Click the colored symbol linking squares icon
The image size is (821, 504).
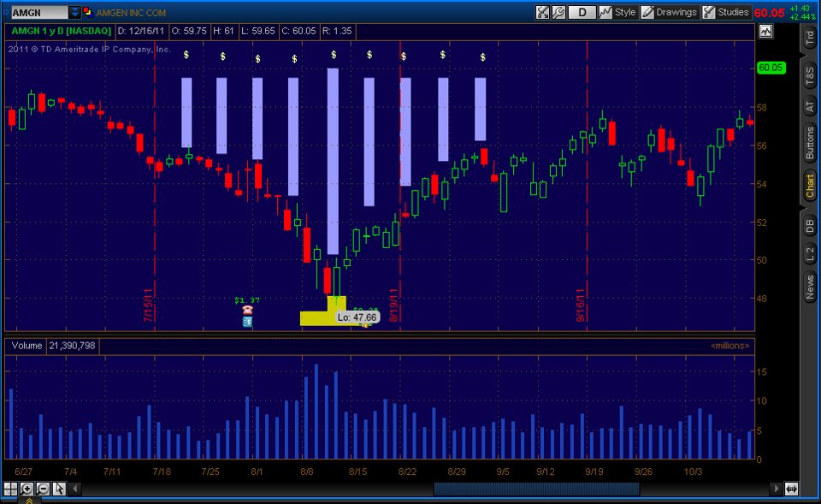point(88,12)
